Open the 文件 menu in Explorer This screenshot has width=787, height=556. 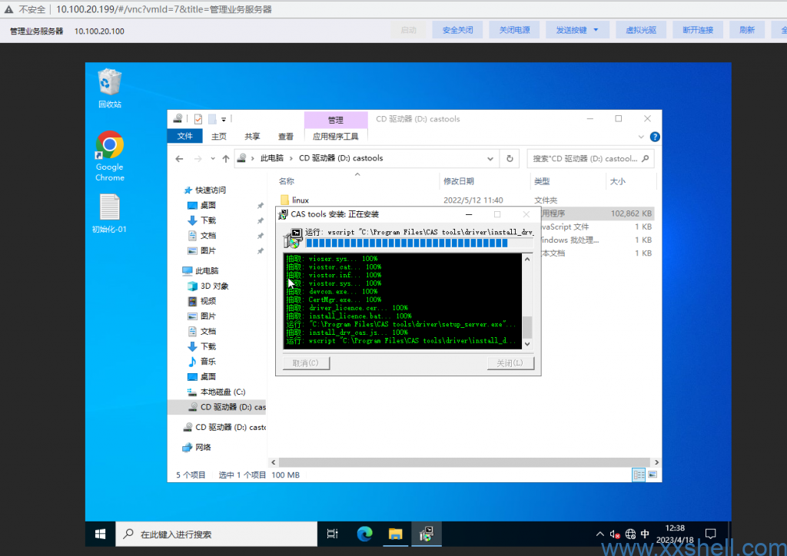click(185, 137)
